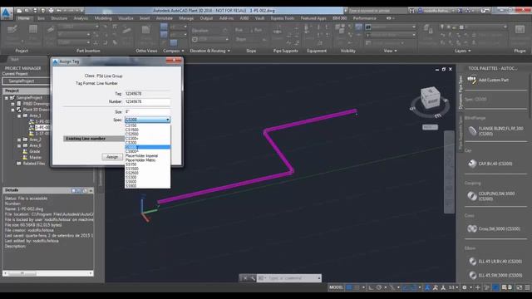The image size is (532, 299).
Task: Click the Size field in Assign Tag
Action: tap(147, 111)
